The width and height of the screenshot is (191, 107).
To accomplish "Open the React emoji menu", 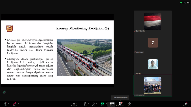I will click(x=93, y=104).
